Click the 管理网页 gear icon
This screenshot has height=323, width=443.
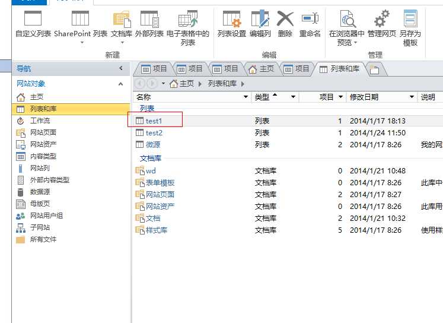coord(382,18)
